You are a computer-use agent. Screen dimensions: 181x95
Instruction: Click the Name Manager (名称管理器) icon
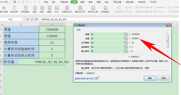pyautogui.click(x=119, y=8)
